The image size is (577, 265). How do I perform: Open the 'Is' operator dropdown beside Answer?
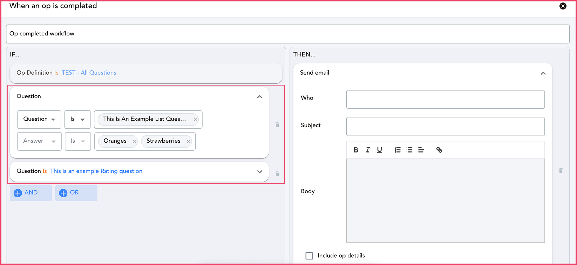(x=78, y=141)
